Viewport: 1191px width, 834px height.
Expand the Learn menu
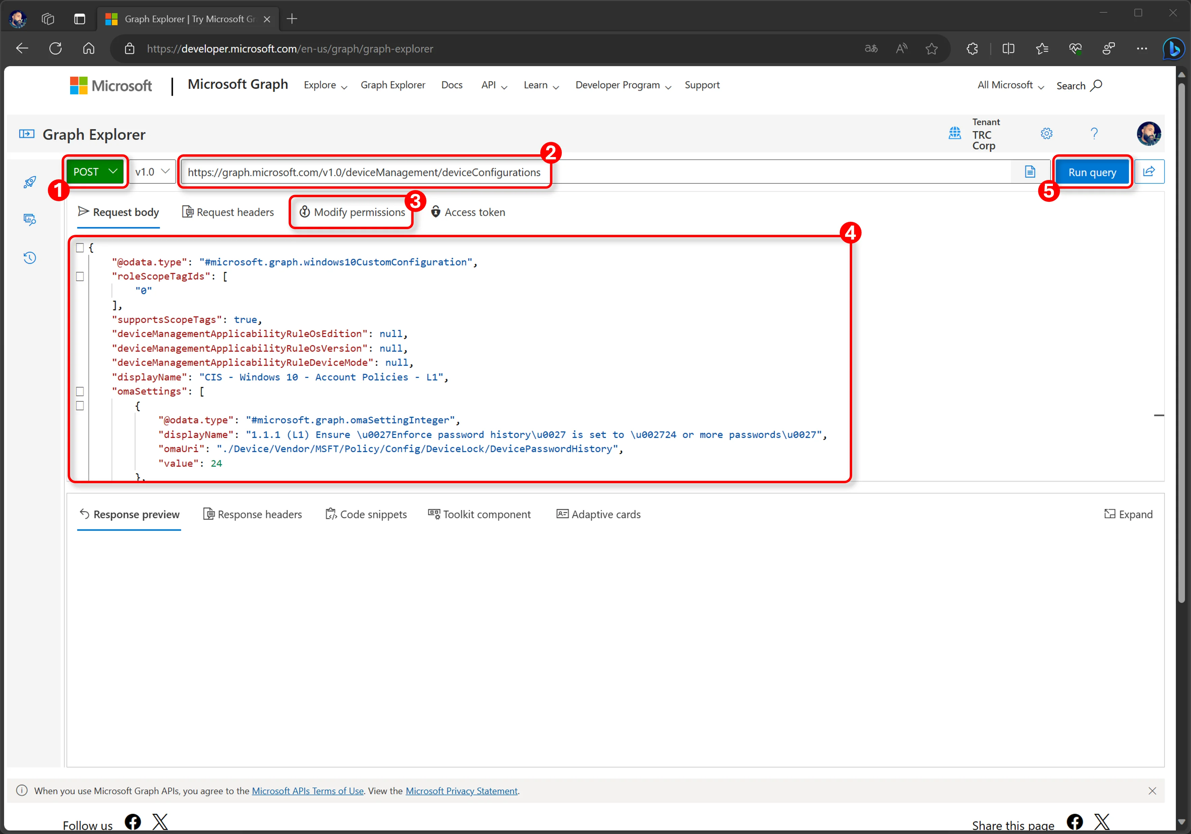(541, 85)
